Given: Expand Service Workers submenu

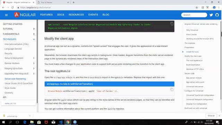Looking at the screenshot, I should [x=34, y=63].
